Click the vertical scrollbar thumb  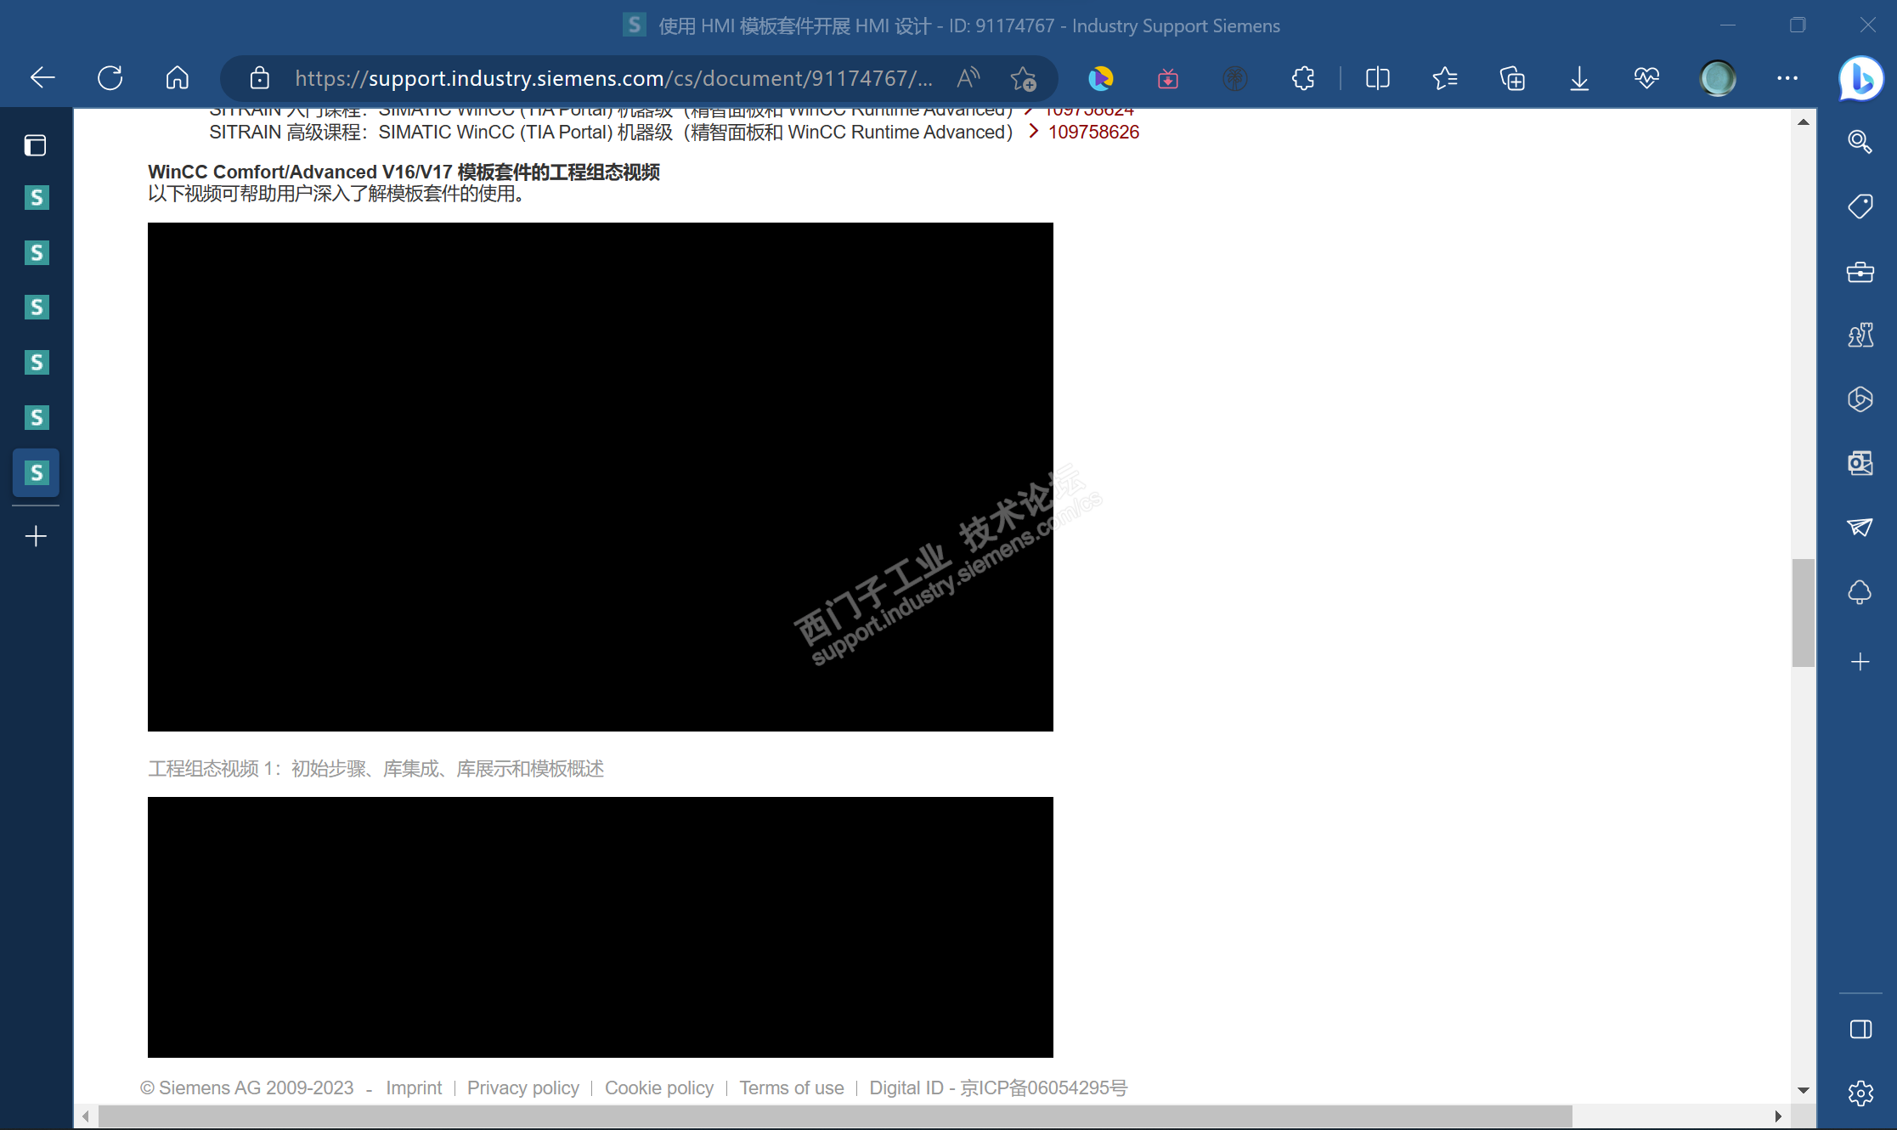[x=1803, y=612]
